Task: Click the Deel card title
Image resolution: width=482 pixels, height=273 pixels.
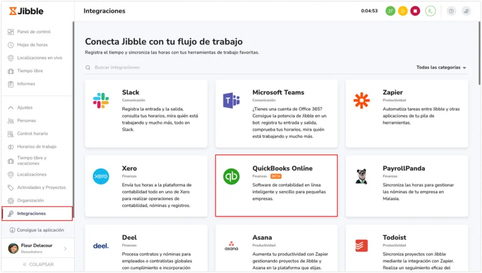Action: coord(129,237)
